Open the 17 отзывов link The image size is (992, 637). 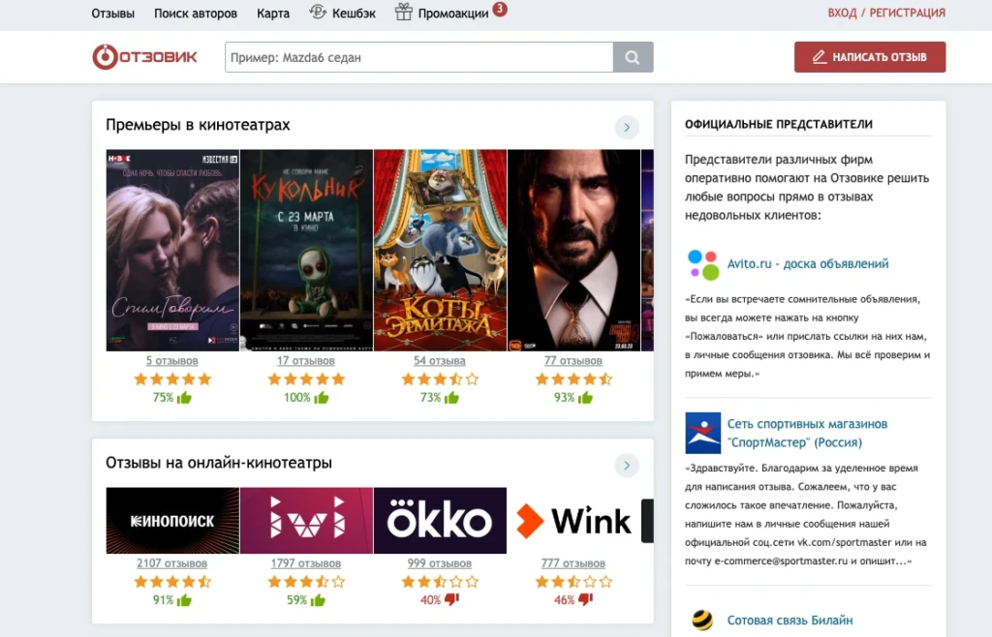(306, 361)
